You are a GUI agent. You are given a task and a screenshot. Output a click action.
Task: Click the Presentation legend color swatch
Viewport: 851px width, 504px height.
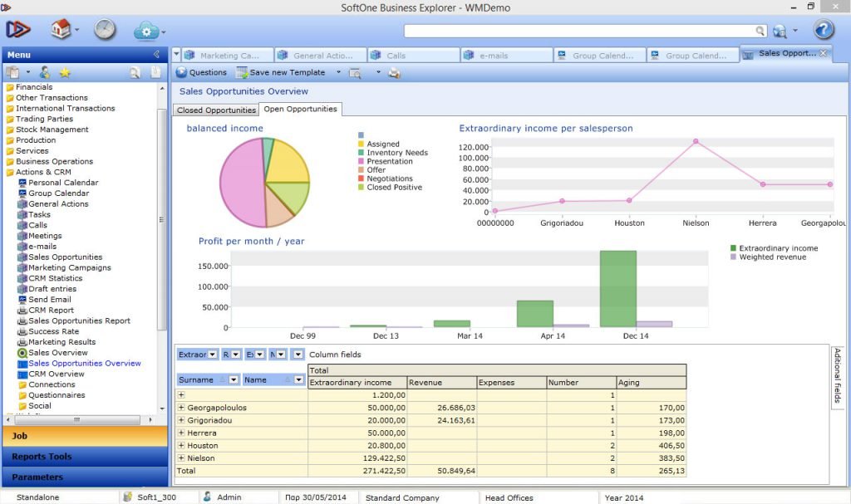(361, 161)
